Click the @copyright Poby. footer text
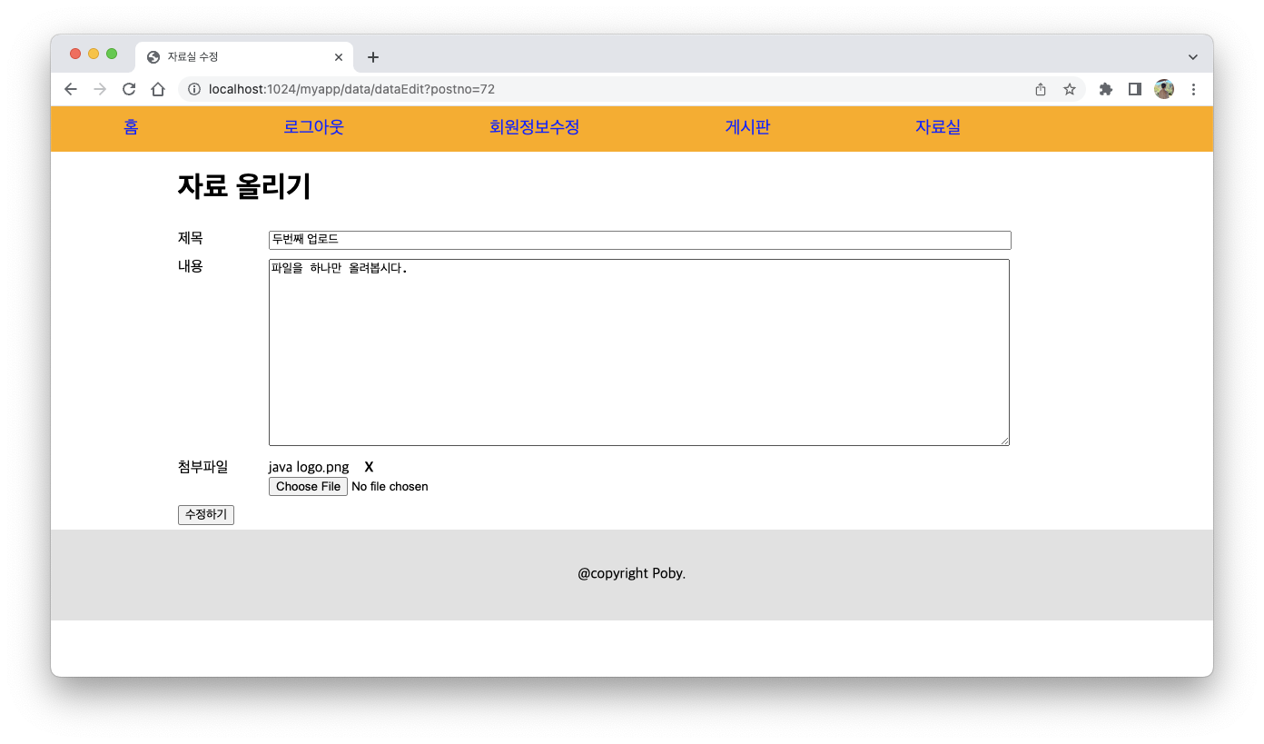Image resolution: width=1264 pixels, height=744 pixels. coord(632,573)
